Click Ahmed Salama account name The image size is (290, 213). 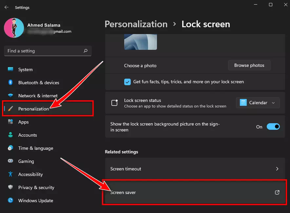[x=44, y=25]
